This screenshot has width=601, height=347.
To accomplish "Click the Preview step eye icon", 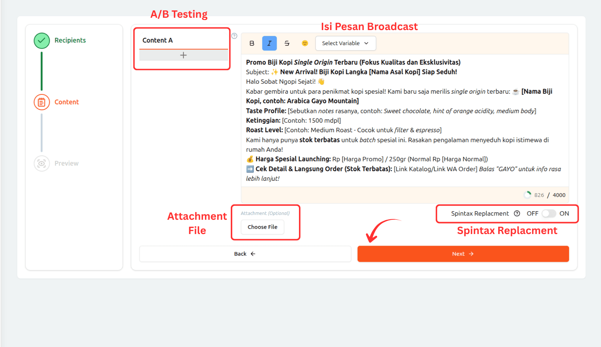I will click(42, 163).
